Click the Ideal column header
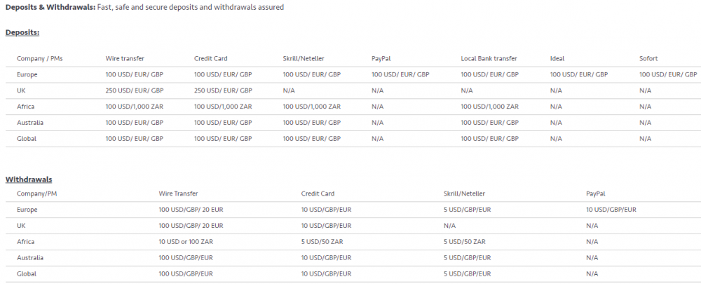This screenshot has height=284, width=701. coord(557,59)
